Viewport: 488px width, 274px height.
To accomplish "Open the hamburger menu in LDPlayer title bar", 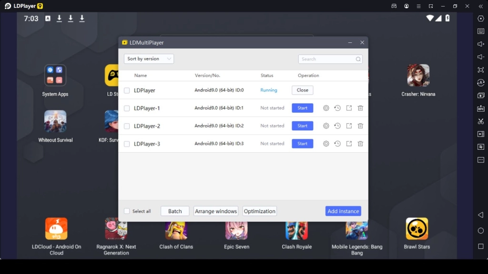I will pos(418,6).
